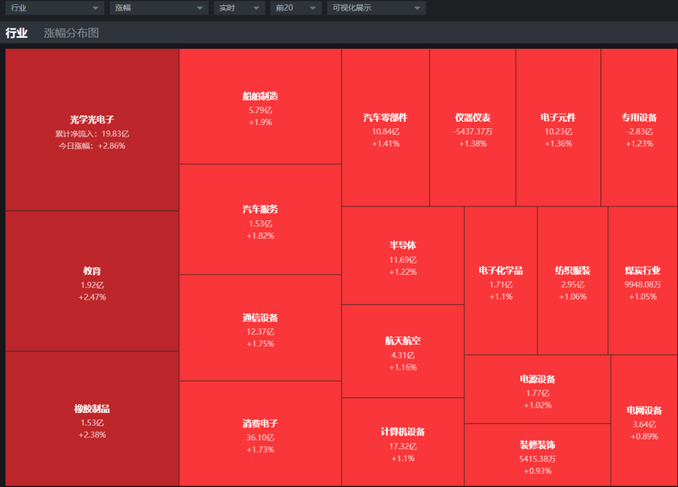Click the 橡胶制品 treemap block

click(x=92, y=419)
